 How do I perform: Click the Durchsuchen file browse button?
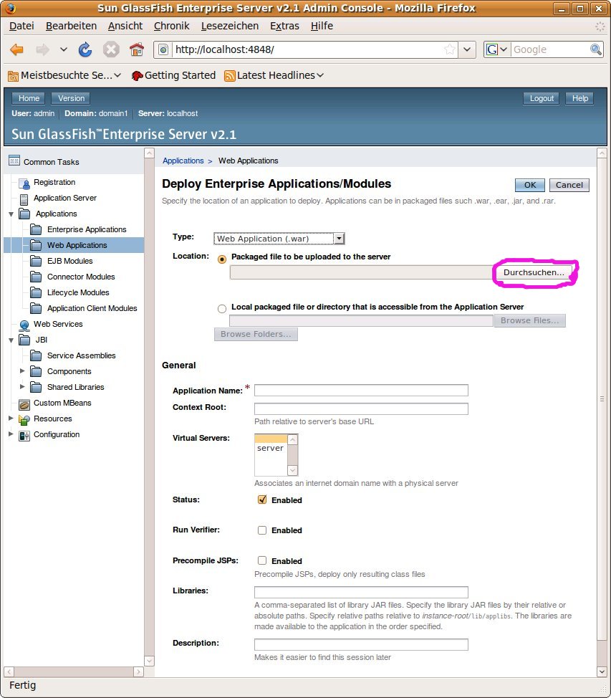click(x=534, y=273)
